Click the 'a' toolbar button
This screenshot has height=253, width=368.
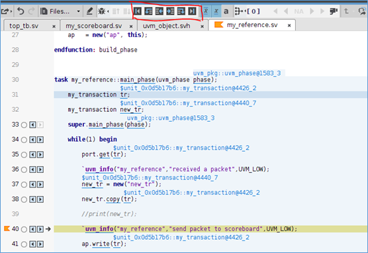point(226,11)
